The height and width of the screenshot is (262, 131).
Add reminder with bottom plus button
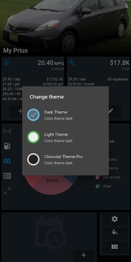(84, 255)
